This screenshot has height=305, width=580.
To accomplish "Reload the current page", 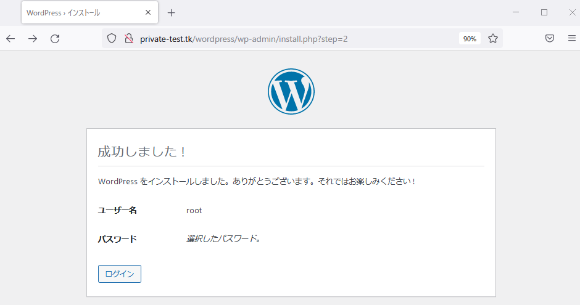I will [x=55, y=38].
